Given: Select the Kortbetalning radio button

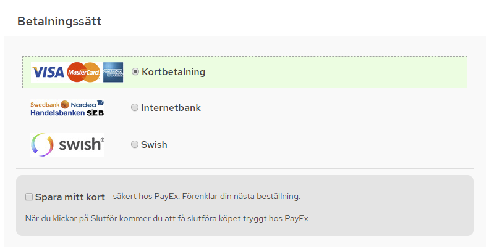Looking at the screenshot, I should 135,72.
